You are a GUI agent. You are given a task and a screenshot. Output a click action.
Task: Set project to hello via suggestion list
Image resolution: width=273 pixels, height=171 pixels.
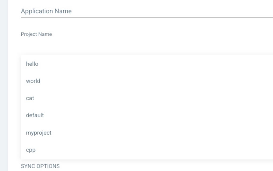click(80, 64)
